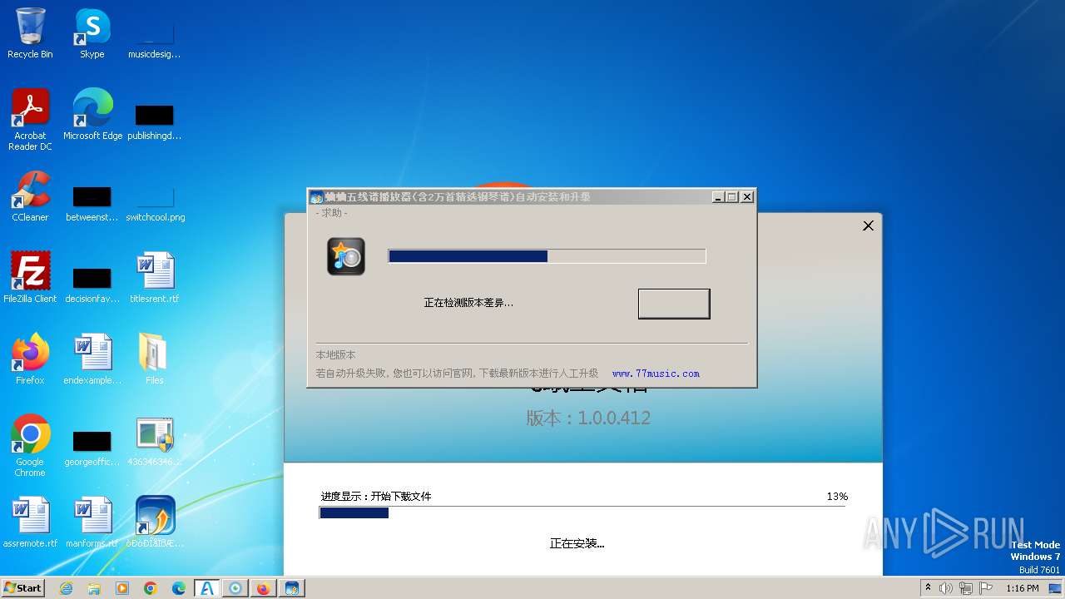Open the Files folder on desktop
The width and height of the screenshot is (1065, 599).
click(154, 359)
